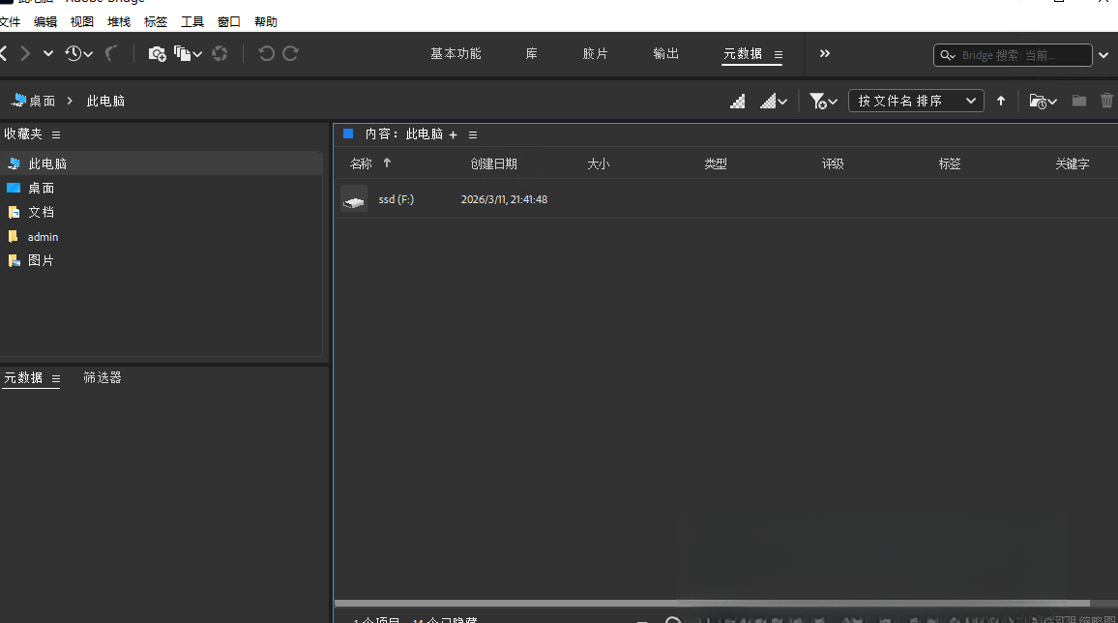Add content tab with plus icon
The width and height of the screenshot is (1118, 623).
(x=453, y=134)
